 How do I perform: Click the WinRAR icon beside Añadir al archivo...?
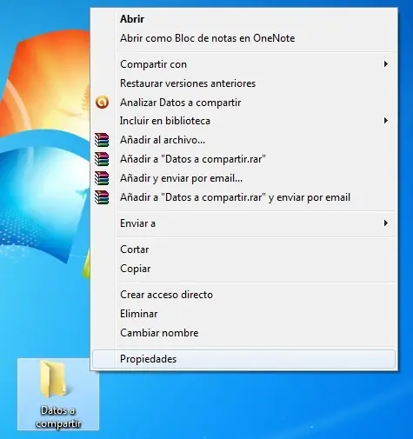click(x=102, y=140)
